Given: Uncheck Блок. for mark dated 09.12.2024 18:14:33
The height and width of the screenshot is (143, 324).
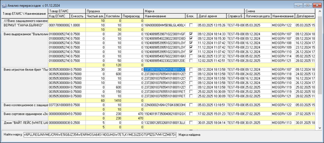Looking at the screenshot, I should (191, 34).
